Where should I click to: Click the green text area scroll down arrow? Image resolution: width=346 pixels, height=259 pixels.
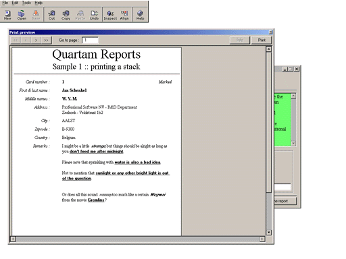point(293,143)
